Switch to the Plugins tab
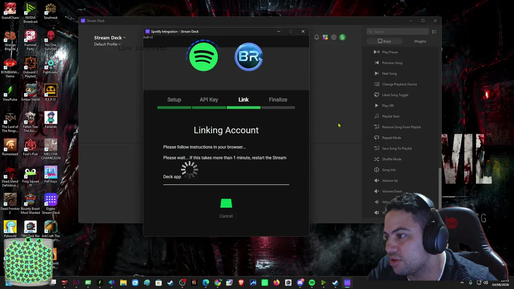Image resolution: width=514 pixels, height=289 pixels. pos(420,41)
